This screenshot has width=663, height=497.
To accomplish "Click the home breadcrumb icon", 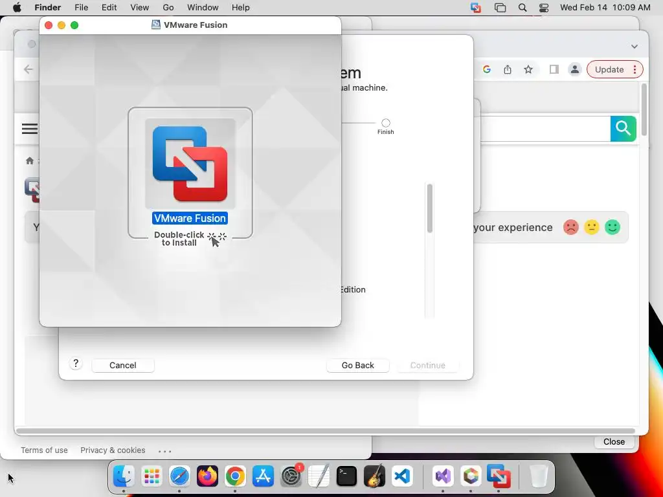I will click(30, 160).
